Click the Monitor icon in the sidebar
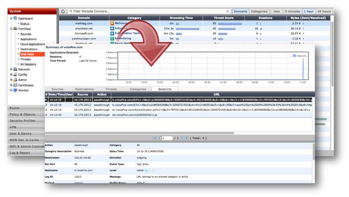 tap(15, 91)
